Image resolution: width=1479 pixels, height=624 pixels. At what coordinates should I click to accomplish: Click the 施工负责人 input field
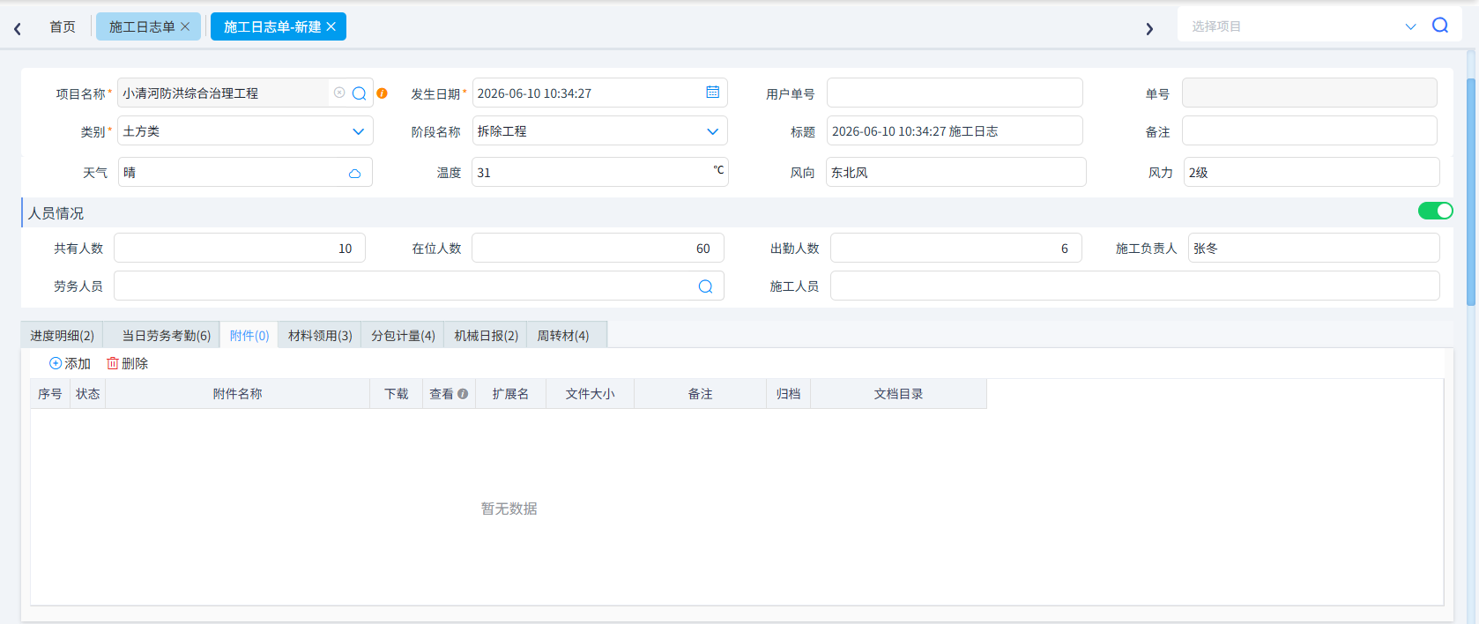pyautogui.click(x=1313, y=248)
